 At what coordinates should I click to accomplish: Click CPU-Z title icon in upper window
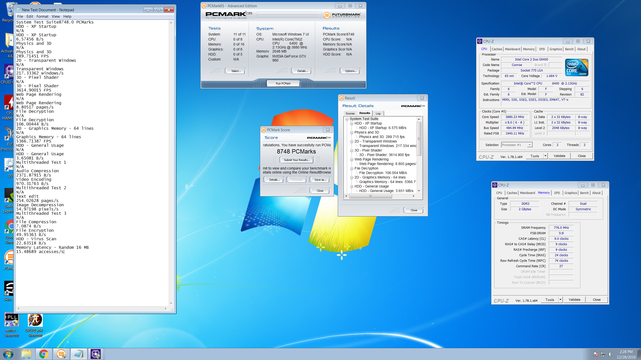(x=480, y=41)
